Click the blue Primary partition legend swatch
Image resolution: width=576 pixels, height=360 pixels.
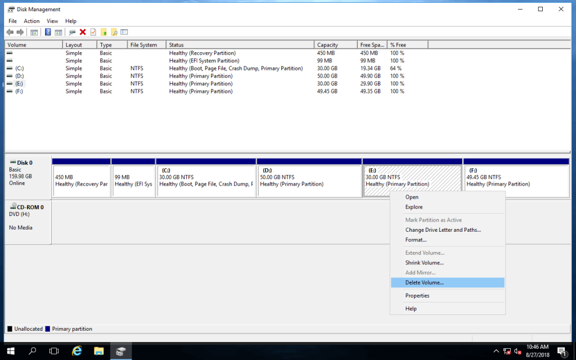48,329
